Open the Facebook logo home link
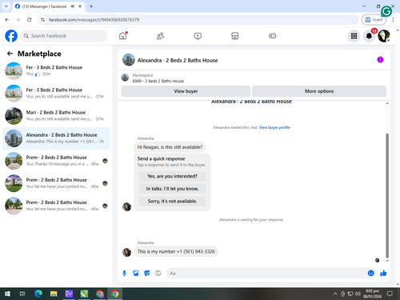The height and width of the screenshot is (300, 400). pos(11,36)
